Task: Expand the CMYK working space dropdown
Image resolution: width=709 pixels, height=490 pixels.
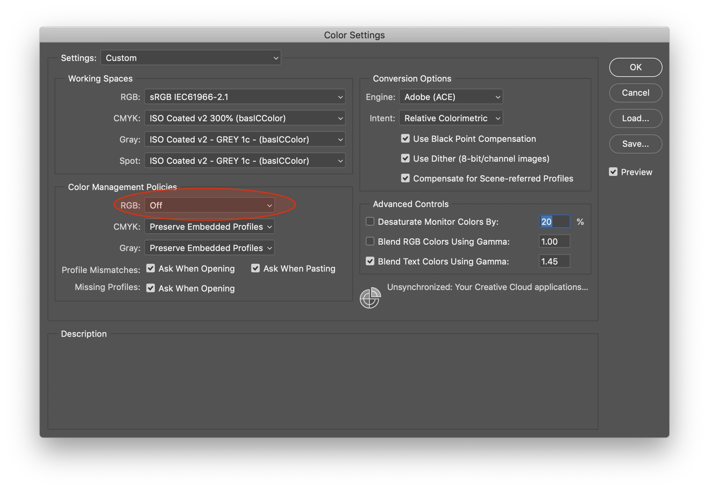Action: click(x=245, y=118)
